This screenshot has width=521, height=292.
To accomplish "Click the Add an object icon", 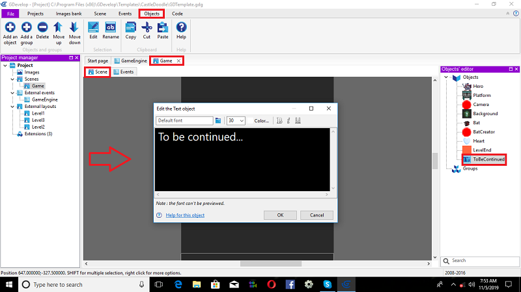I will (x=10, y=27).
